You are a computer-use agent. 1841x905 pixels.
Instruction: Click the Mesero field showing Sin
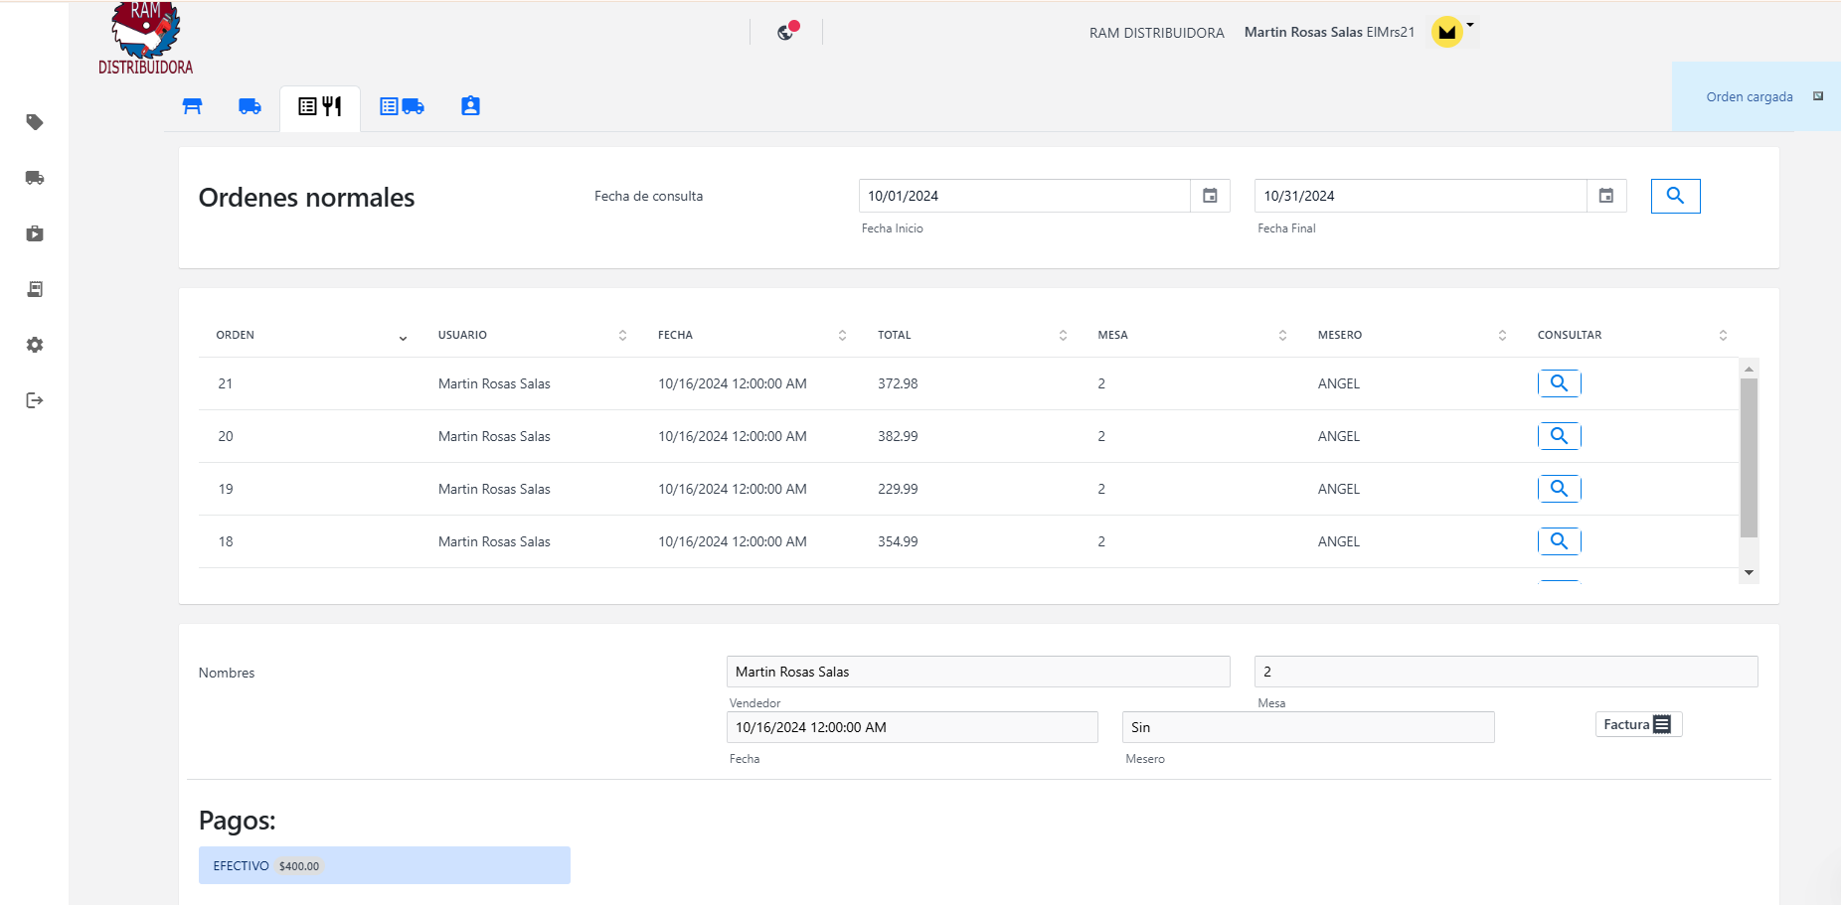point(1308,727)
